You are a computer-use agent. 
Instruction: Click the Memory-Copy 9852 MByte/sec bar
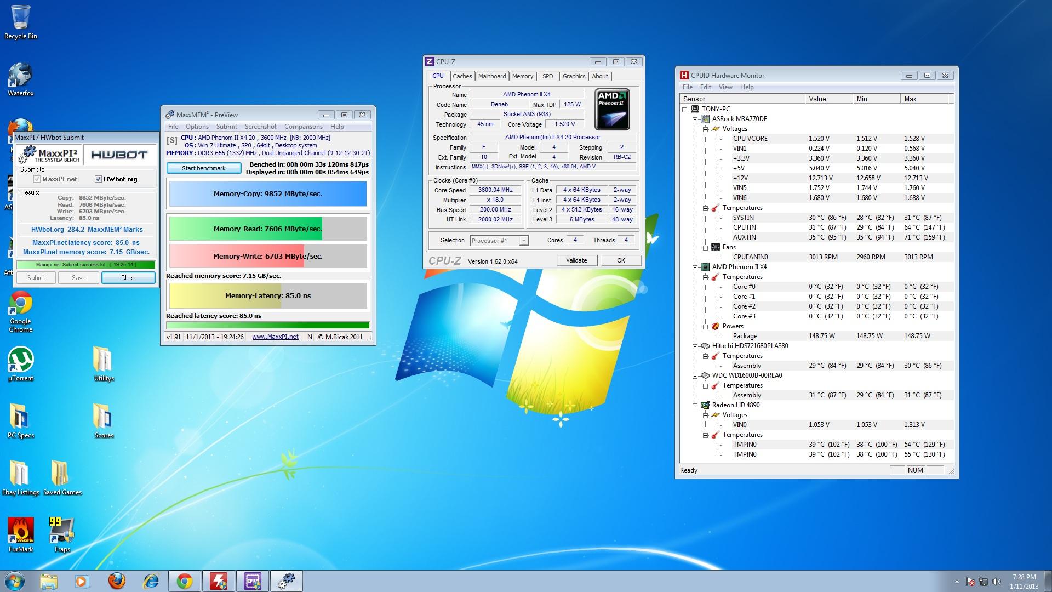(x=268, y=193)
